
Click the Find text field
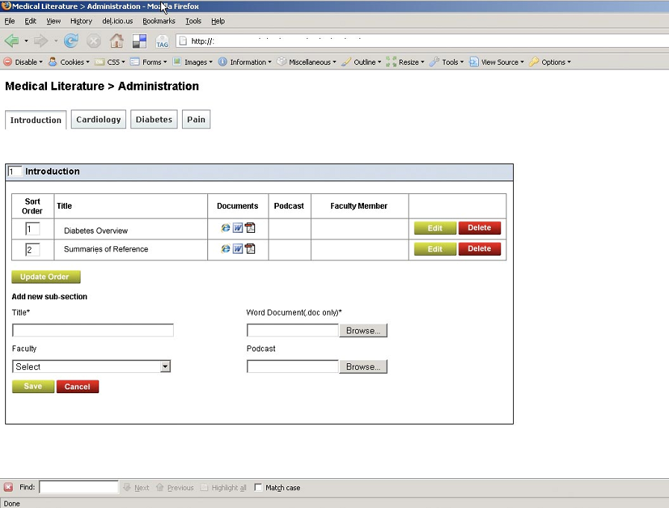point(78,487)
